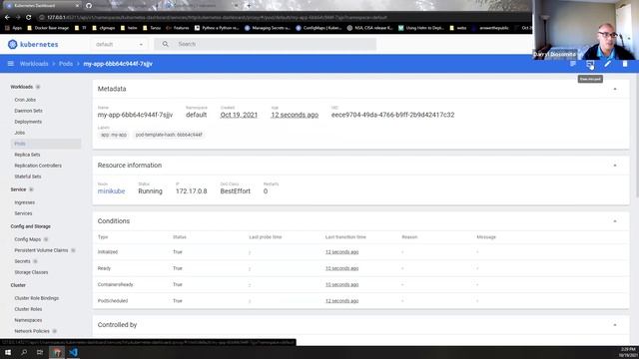Screen dimensions: 639x359
Task: Collapse the Controlled by section
Action: pyautogui.click(x=615, y=325)
